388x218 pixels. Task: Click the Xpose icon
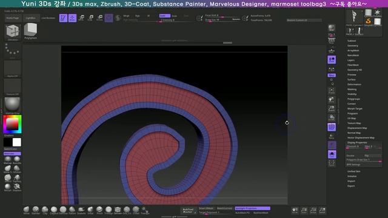click(332, 163)
